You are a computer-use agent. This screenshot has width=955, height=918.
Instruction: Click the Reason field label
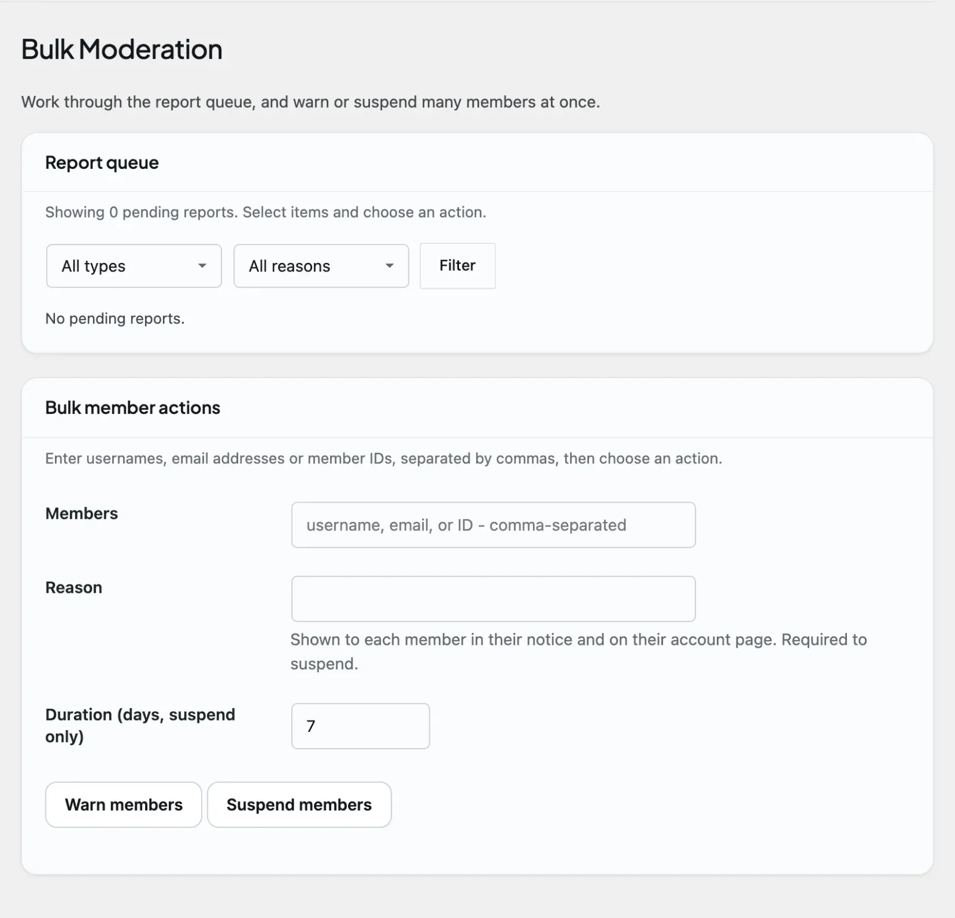74,588
